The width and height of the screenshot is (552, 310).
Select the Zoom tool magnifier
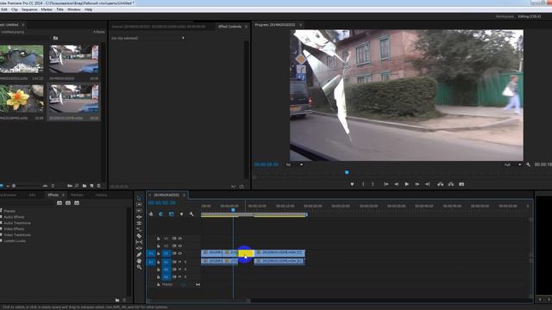(139, 267)
